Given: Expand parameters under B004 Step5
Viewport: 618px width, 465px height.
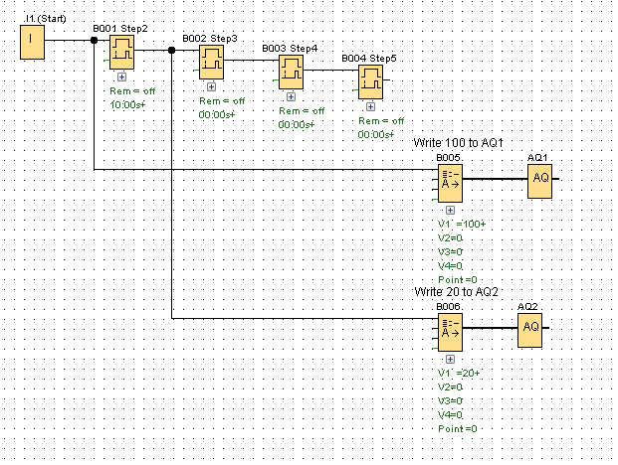Looking at the screenshot, I should pos(371,106).
